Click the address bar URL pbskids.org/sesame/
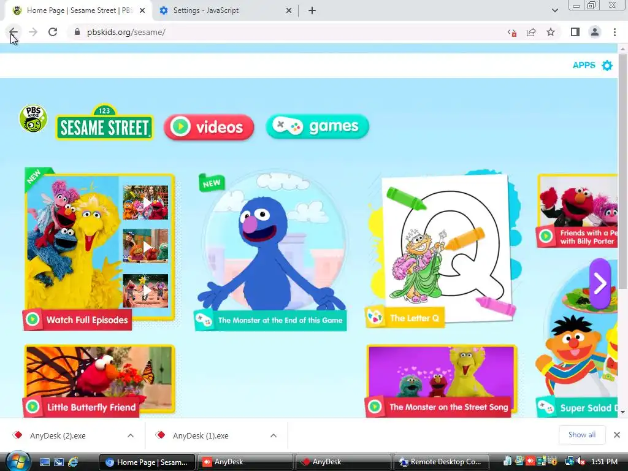The image size is (628, 471). 126,32
